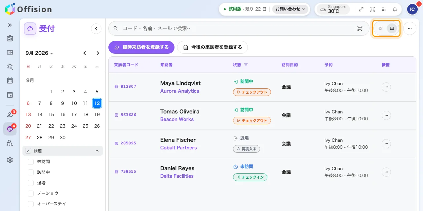
Task: Check the 訪問中 filter
Action: pos(31,172)
